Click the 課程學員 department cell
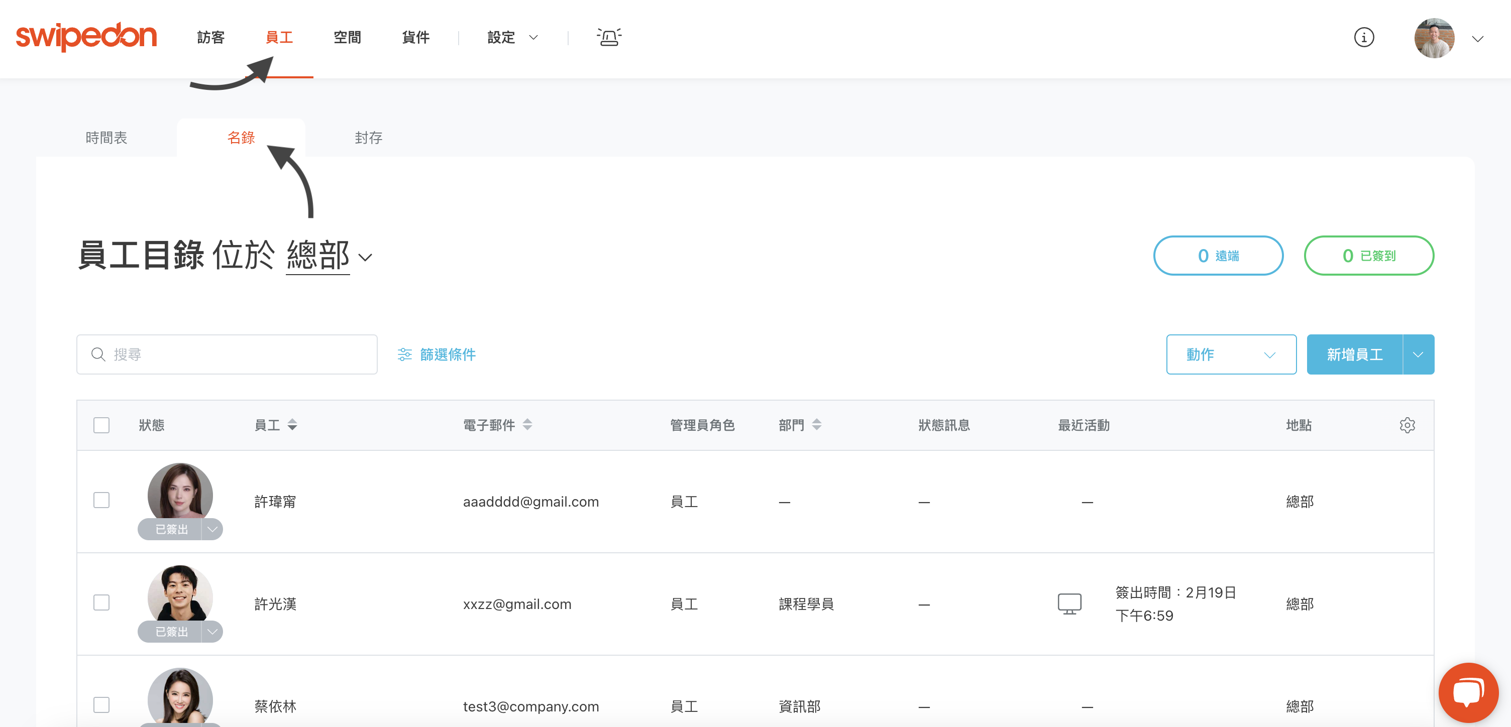Image resolution: width=1511 pixels, height=727 pixels. click(806, 604)
